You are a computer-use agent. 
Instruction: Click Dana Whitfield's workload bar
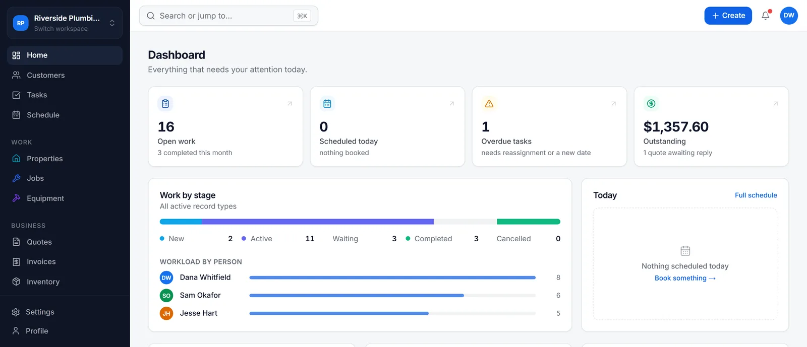(x=392, y=277)
